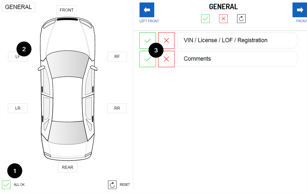The height and width of the screenshot is (193, 307).
Task: Click the left arrow to LEFT FRONT
Action: [x=147, y=10]
